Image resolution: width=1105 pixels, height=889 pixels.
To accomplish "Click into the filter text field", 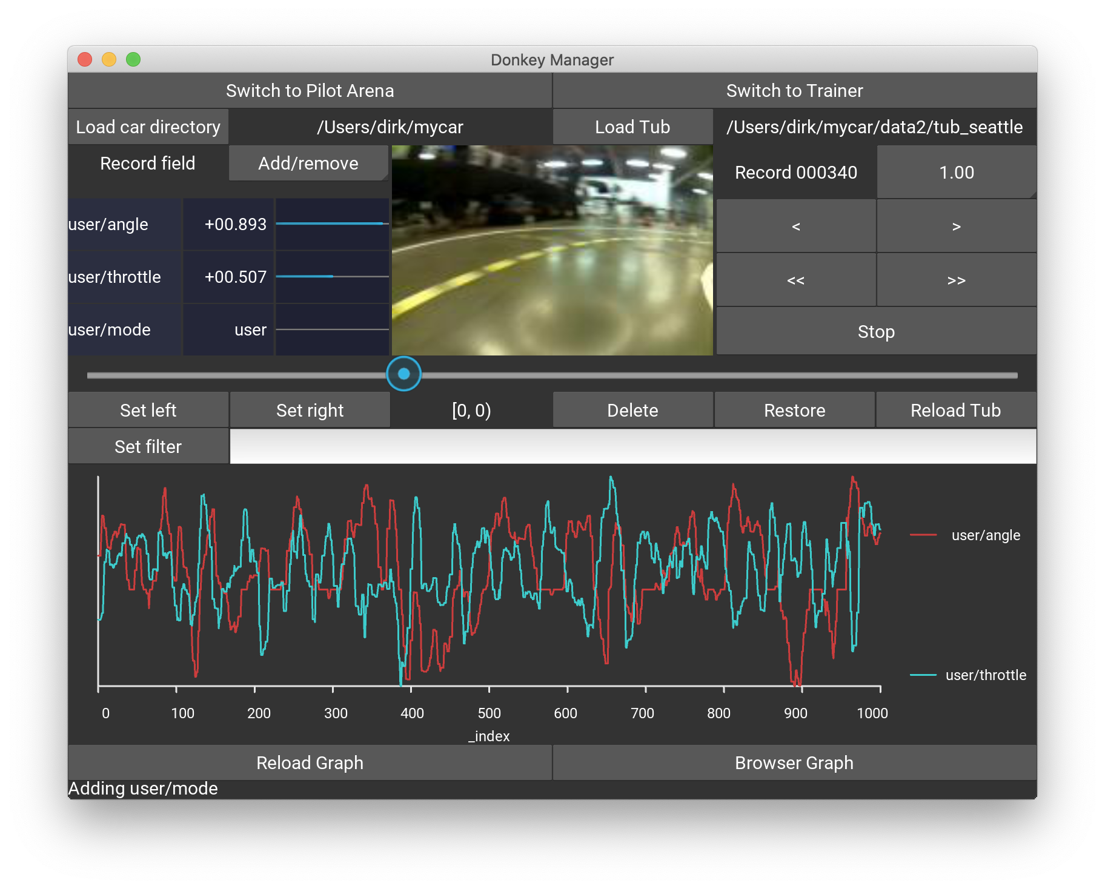I will pos(633,446).
